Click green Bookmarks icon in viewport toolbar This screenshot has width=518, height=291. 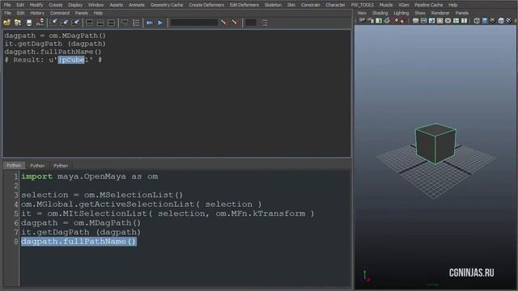click(x=379, y=20)
